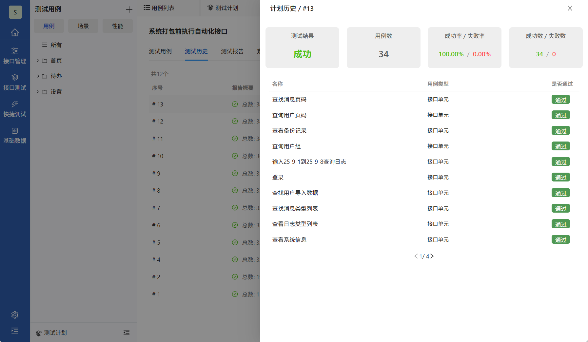Collapse the panel using the icon beside 测试计划

point(127,332)
